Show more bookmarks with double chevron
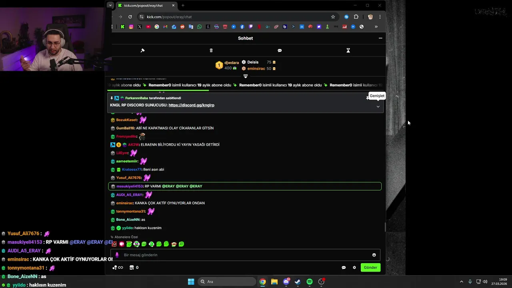512x288 pixels. [376, 27]
